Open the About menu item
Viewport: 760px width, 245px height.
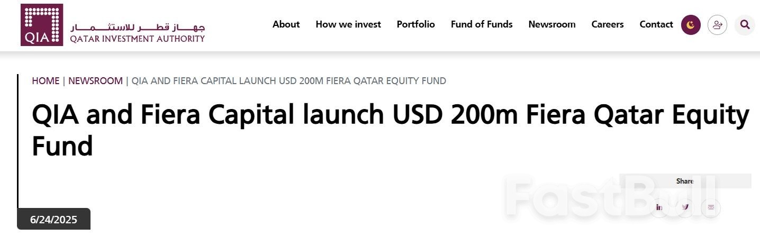(286, 24)
